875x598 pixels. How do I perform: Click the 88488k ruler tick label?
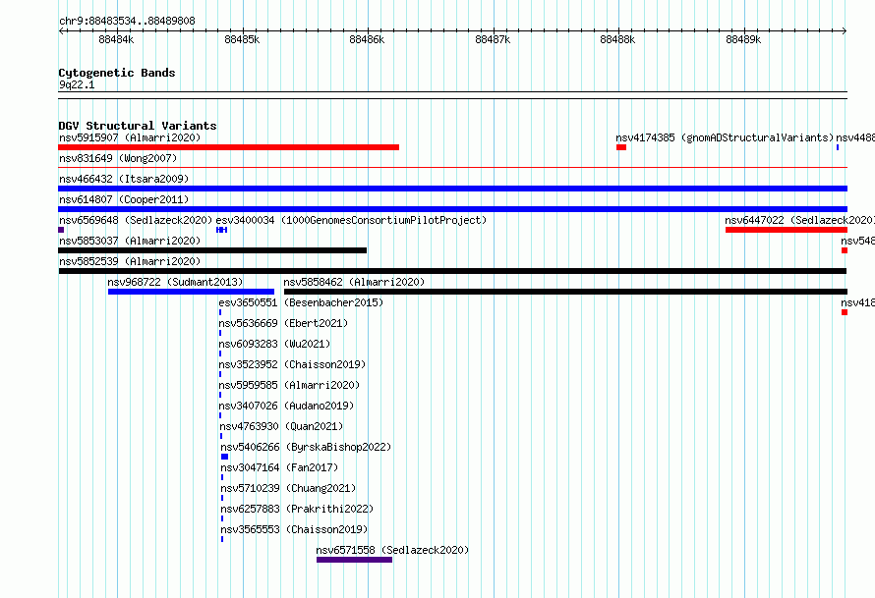(617, 39)
